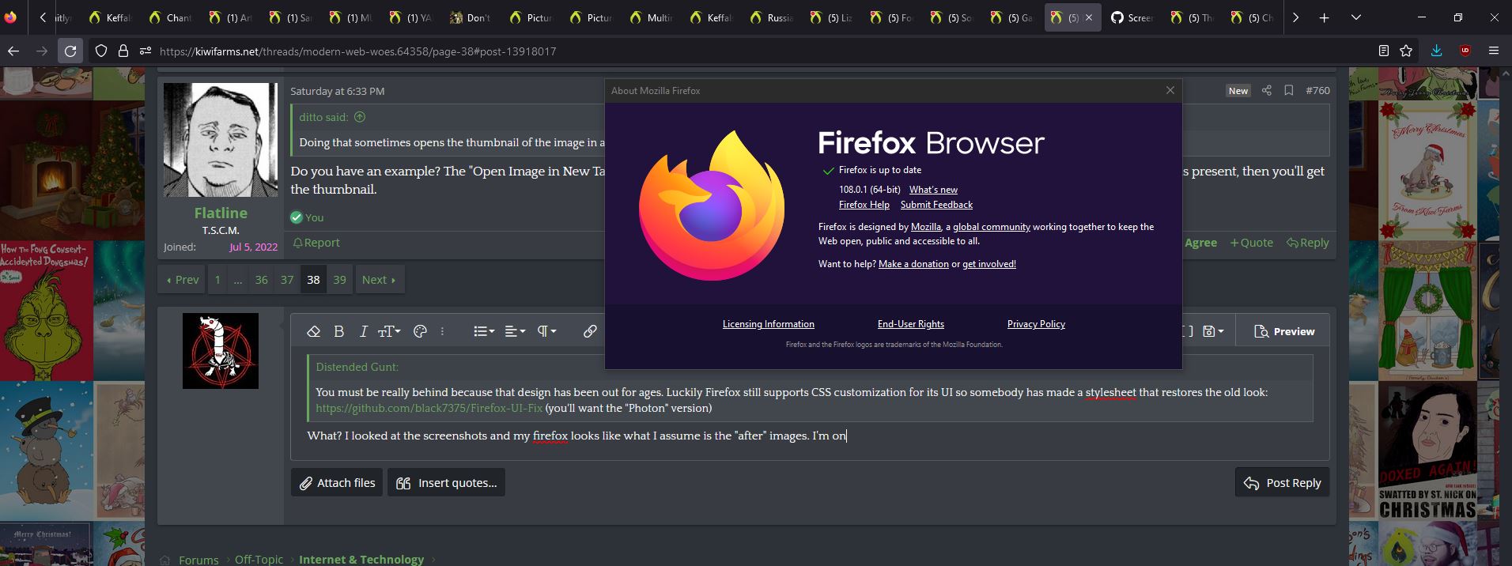Switch to the "Don't" tab
Image resolution: width=1512 pixels, height=566 pixels.
click(x=471, y=17)
